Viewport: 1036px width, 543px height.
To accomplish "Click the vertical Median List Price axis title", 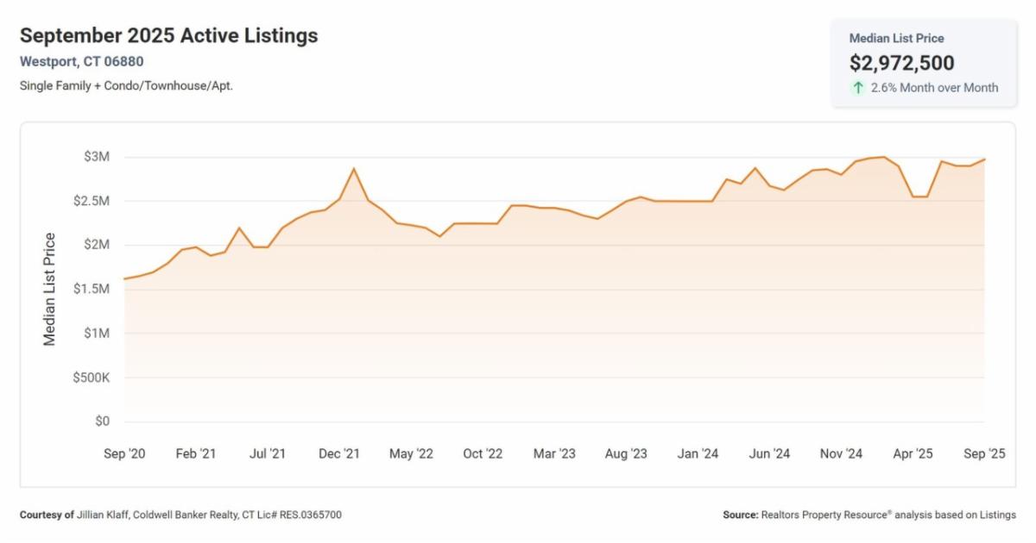I will click(50, 290).
